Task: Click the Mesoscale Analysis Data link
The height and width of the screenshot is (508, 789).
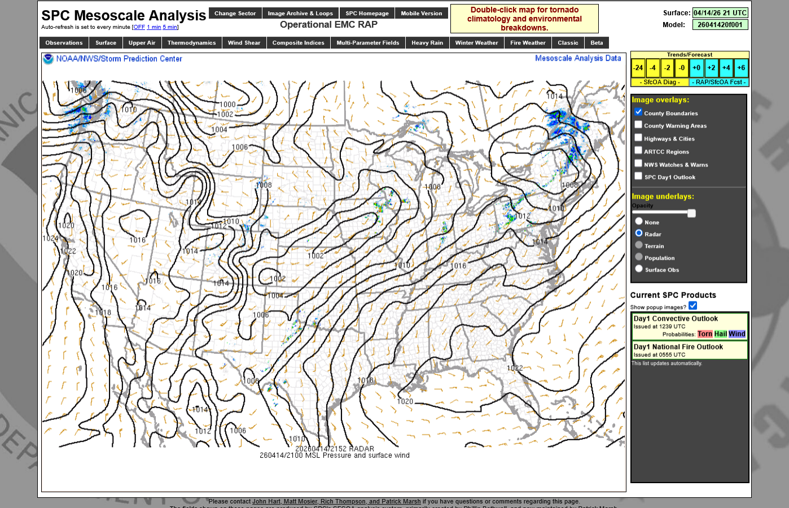Action: point(578,58)
